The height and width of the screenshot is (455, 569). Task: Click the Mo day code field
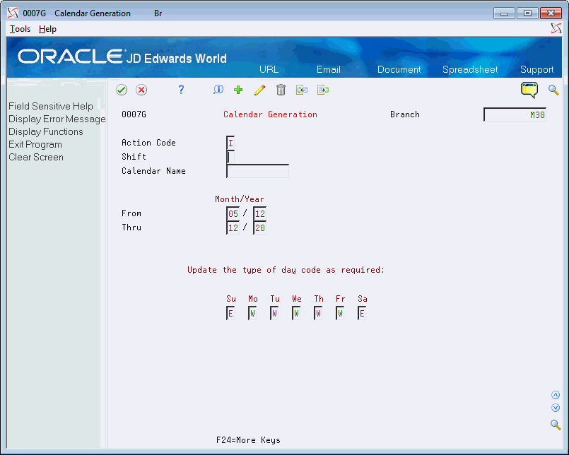[x=252, y=313]
